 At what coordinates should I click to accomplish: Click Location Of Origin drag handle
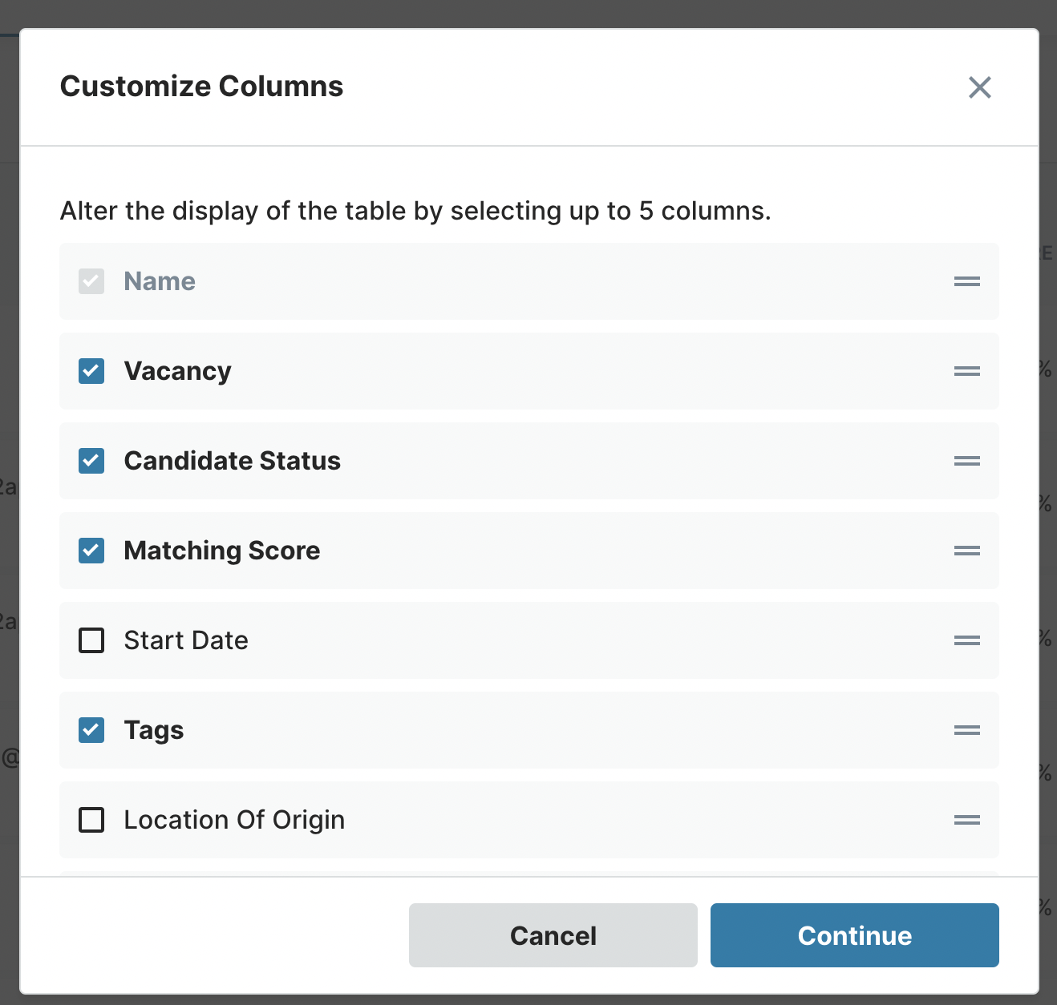[966, 820]
